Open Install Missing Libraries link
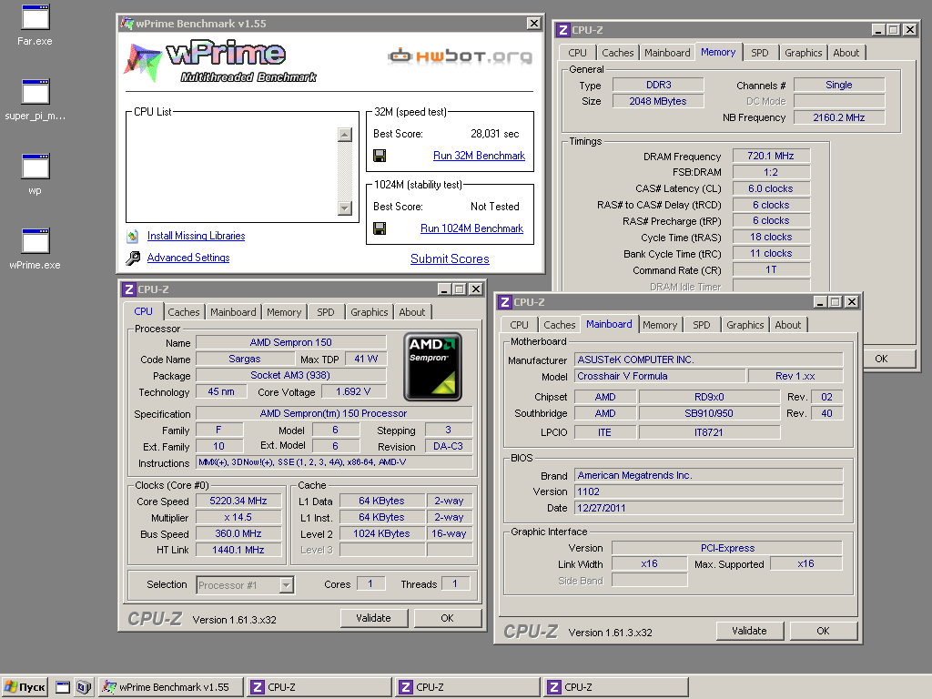932x699 pixels. 197,236
